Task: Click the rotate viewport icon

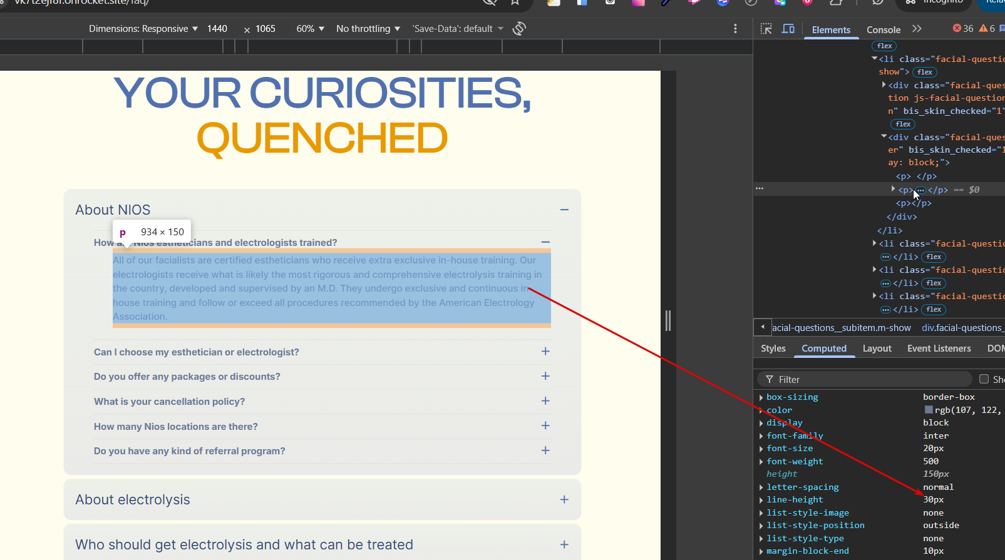Action: pyautogui.click(x=519, y=29)
